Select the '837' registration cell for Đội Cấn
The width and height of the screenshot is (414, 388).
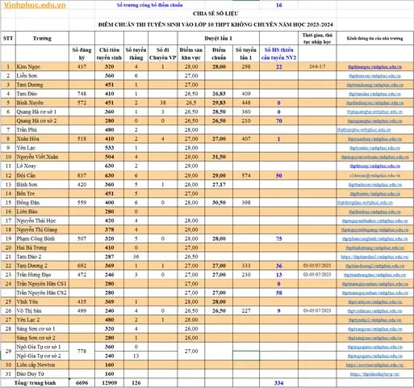(82, 175)
